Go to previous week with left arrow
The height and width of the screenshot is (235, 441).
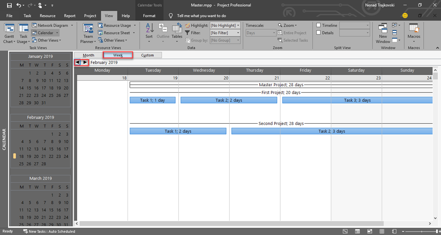click(78, 62)
